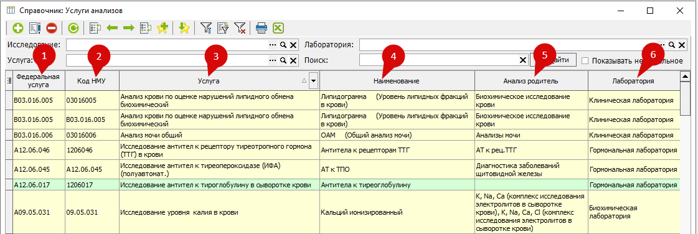This screenshot has width=698, height=234.
Task: Click the list icon after the right arrow
Action: pos(146,29)
